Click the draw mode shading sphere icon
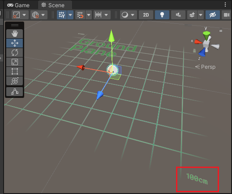 click(125, 15)
